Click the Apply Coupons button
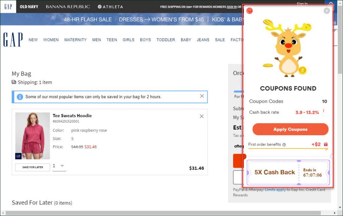Image resolution: width=343 pixels, height=216 pixels. pos(290,129)
